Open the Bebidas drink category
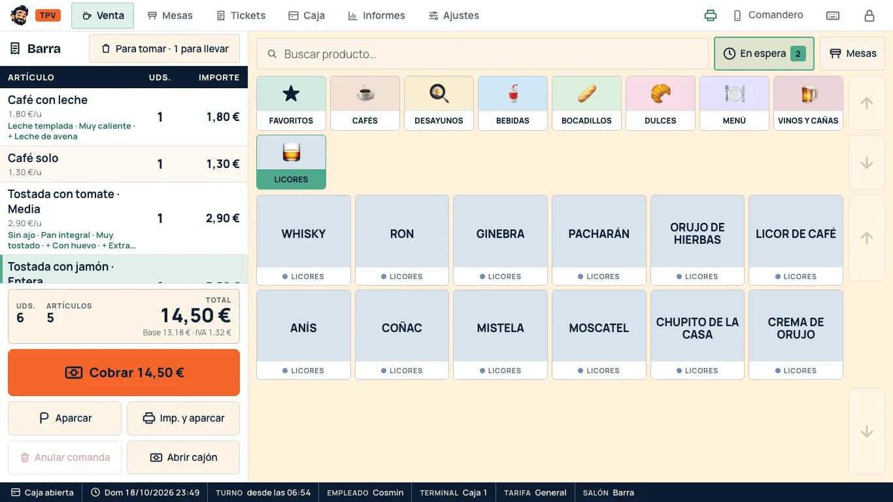Image resolution: width=893 pixels, height=502 pixels. coord(513,103)
